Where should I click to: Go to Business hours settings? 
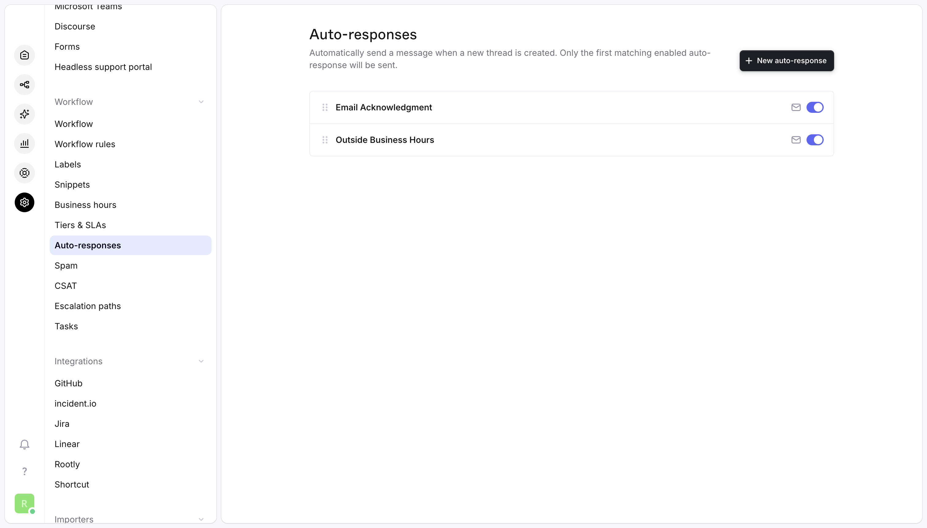coord(85,205)
